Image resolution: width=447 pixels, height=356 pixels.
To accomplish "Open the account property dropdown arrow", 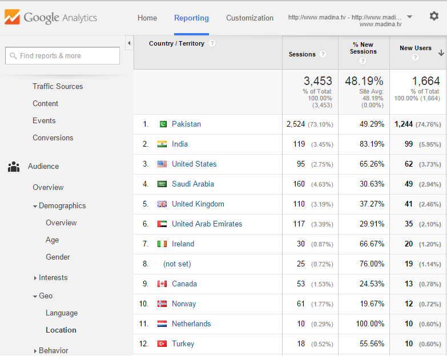I will [410, 17].
